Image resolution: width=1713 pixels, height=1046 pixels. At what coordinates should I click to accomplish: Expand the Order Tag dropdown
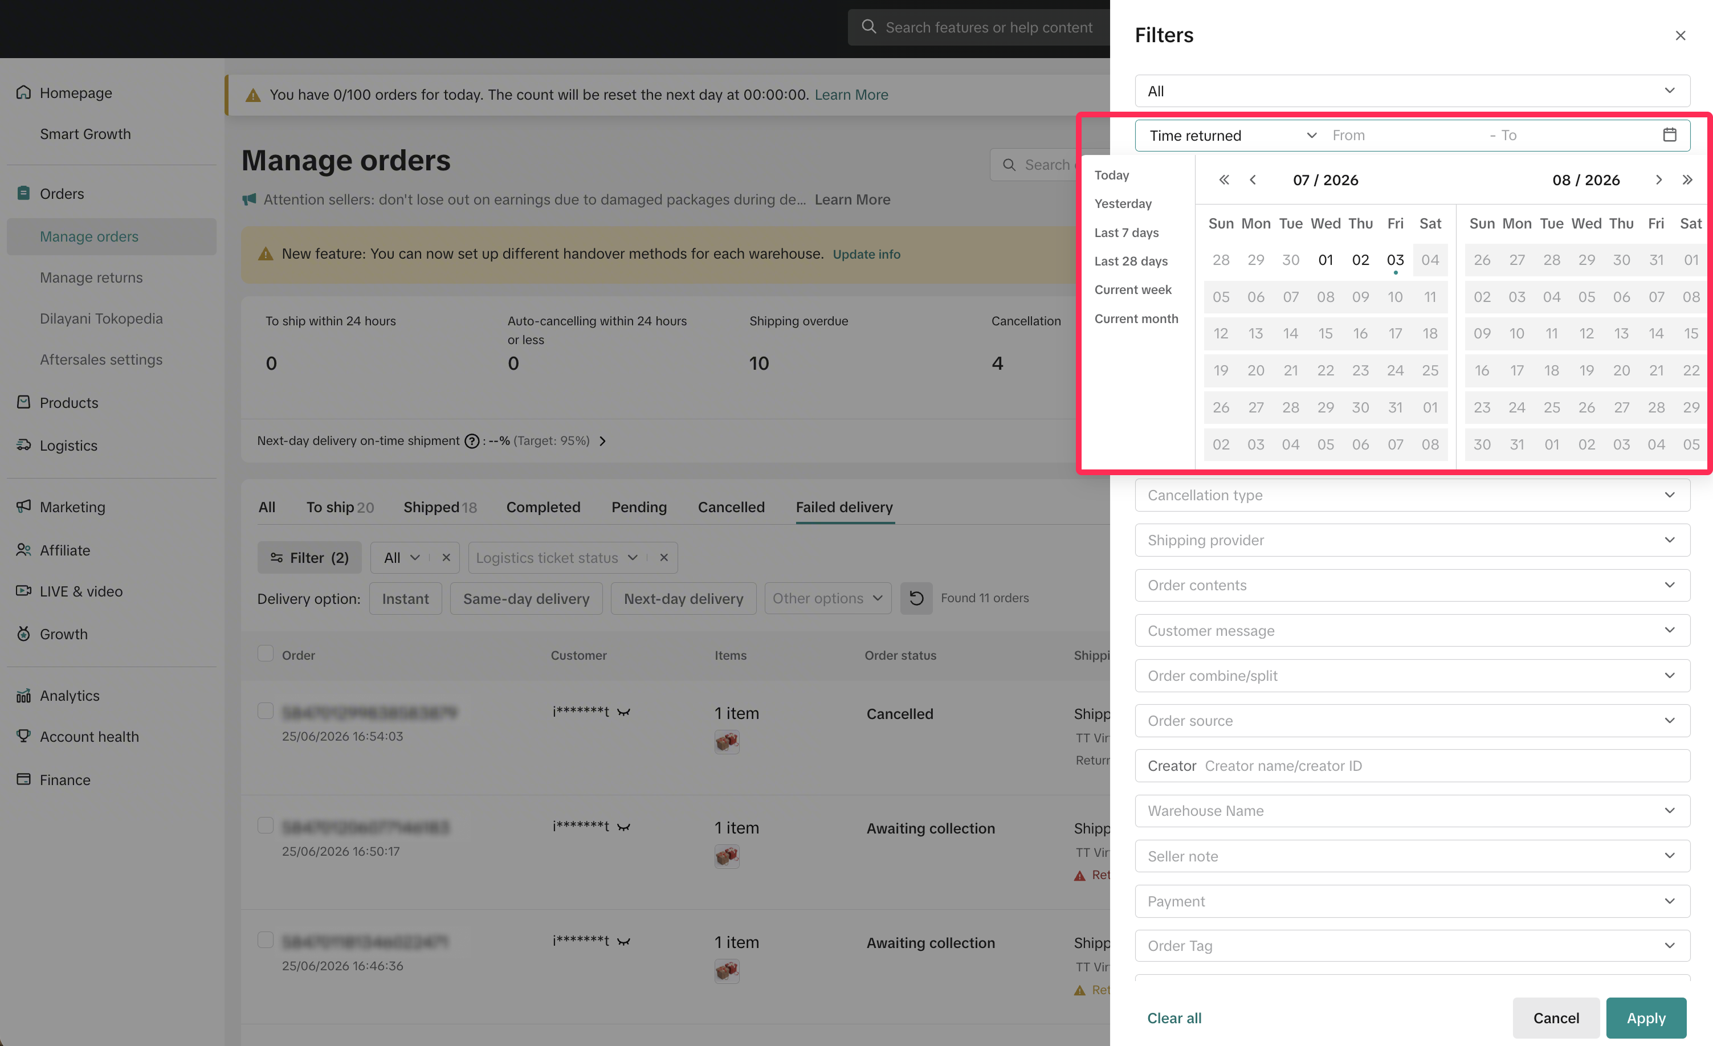pyautogui.click(x=1412, y=946)
